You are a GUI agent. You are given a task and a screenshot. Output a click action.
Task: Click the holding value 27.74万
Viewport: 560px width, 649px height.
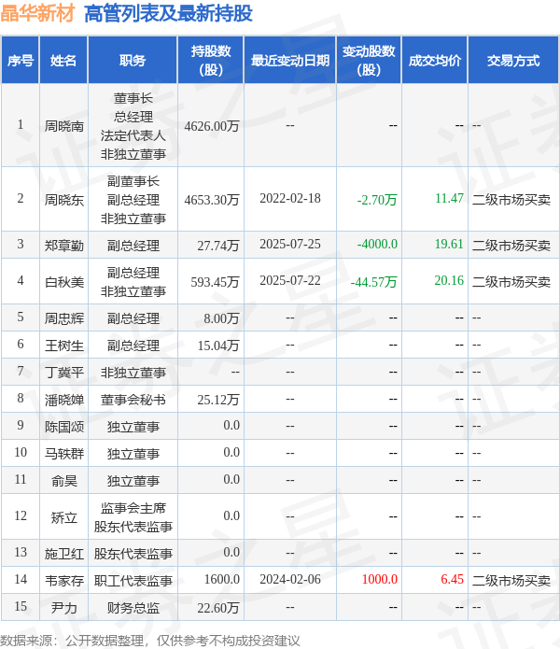218,246
